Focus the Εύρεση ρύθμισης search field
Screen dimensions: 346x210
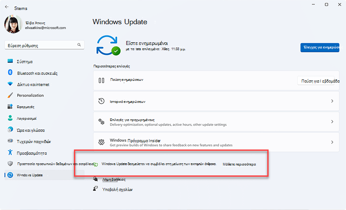45,45
